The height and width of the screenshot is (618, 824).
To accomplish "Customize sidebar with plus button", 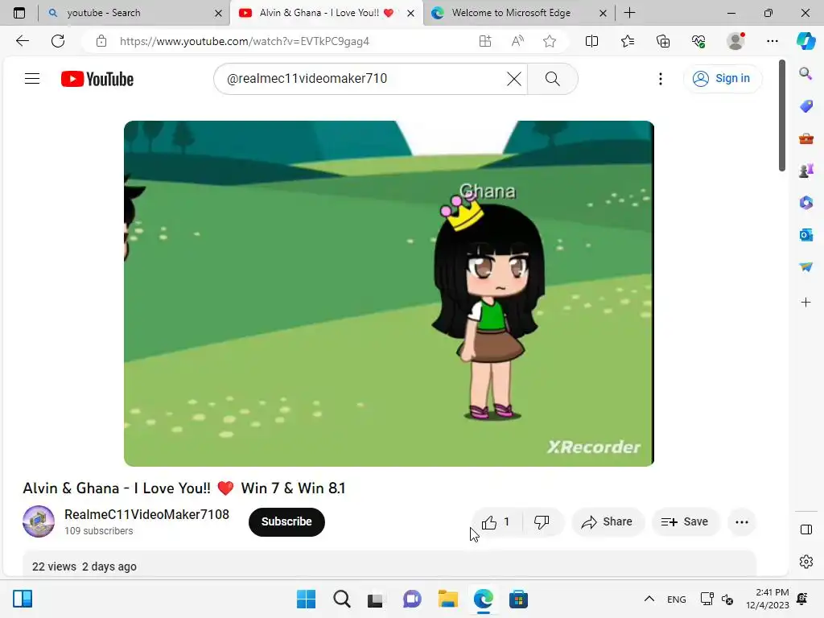I will 806,303.
